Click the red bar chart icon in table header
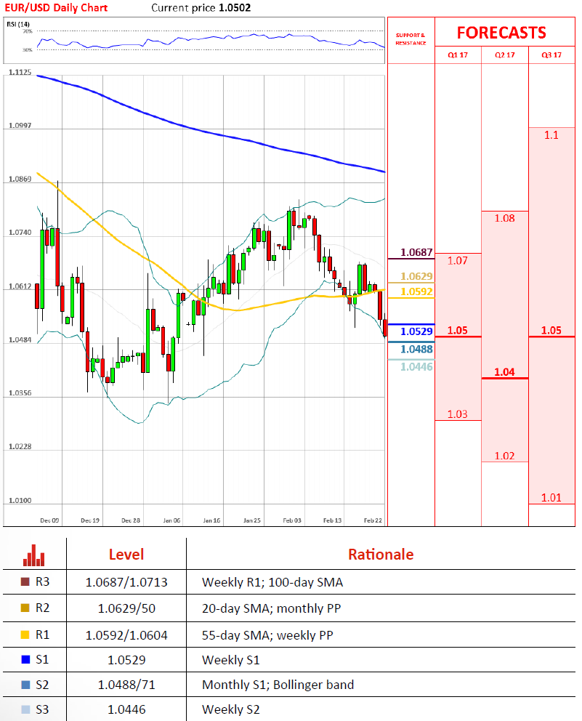The width and height of the screenshot is (582, 721). pyautogui.click(x=33, y=555)
